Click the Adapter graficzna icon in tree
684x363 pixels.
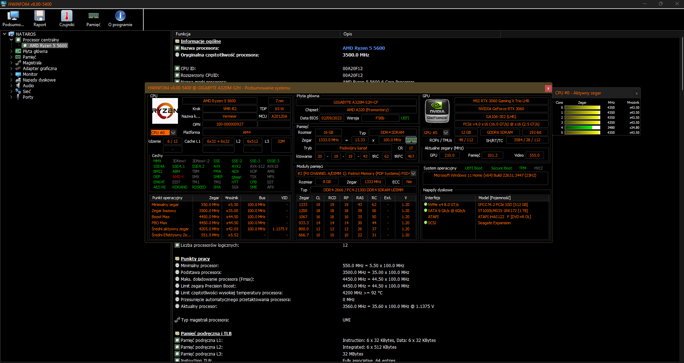[x=18, y=68]
